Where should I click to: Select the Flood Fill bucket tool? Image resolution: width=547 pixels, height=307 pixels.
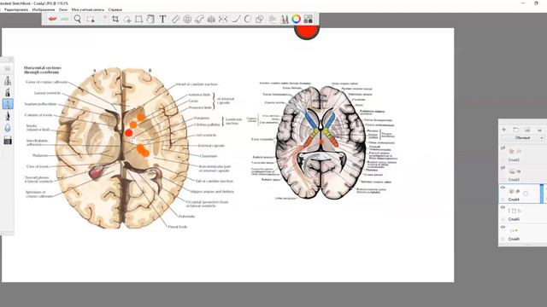point(150,19)
